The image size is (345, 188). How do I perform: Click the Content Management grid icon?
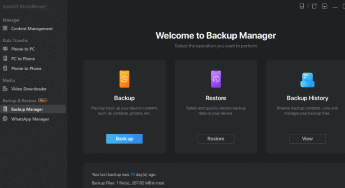[5, 28]
